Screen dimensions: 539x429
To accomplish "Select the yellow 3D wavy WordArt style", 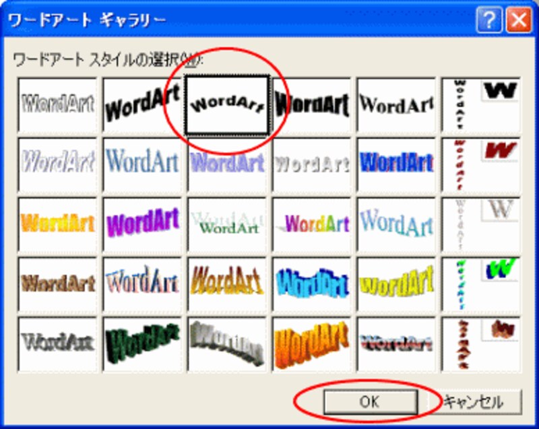I will (x=396, y=284).
